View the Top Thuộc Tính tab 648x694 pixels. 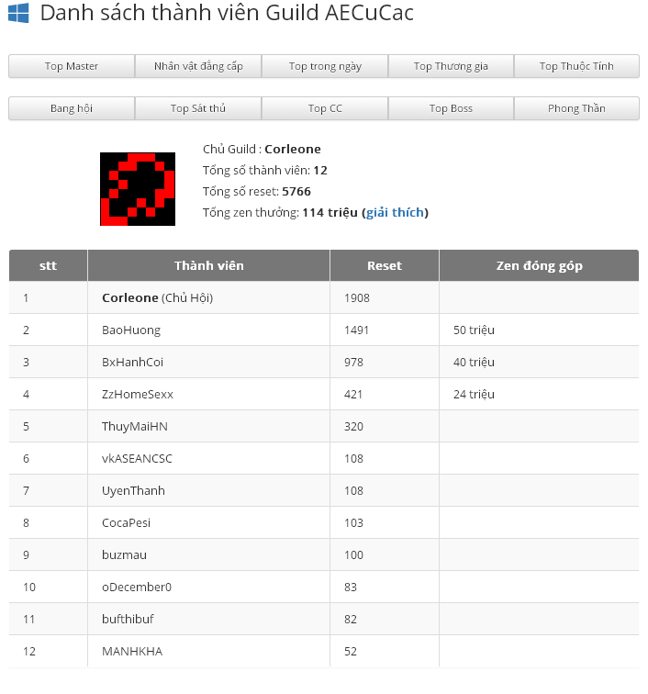click(576, 66)
